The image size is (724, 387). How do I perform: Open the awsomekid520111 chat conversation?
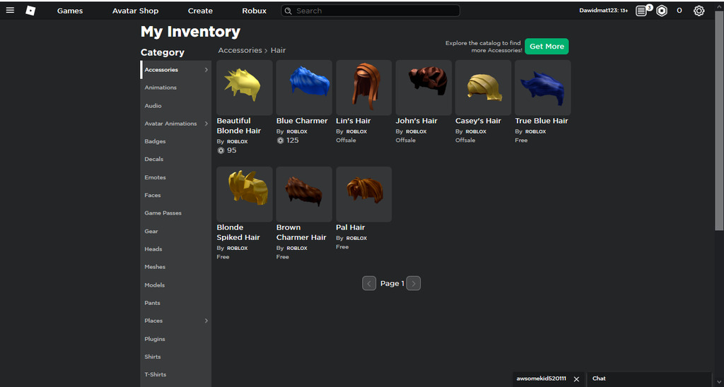pyautogui.click(x=541, y=379)
